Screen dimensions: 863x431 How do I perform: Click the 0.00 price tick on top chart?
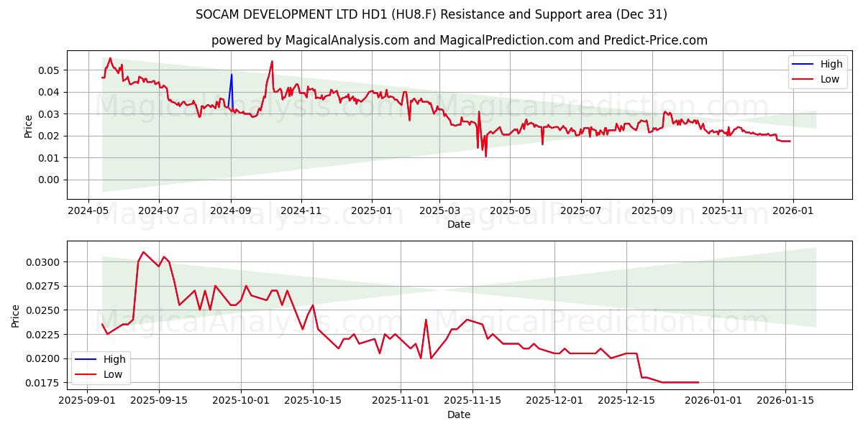50,180
